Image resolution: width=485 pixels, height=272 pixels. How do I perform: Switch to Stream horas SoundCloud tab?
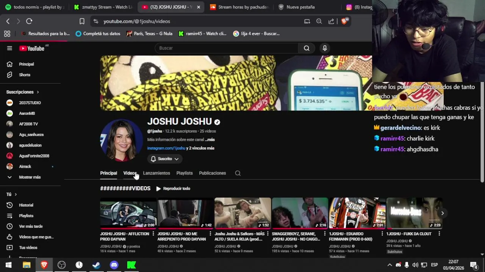(x=239, y=7)
